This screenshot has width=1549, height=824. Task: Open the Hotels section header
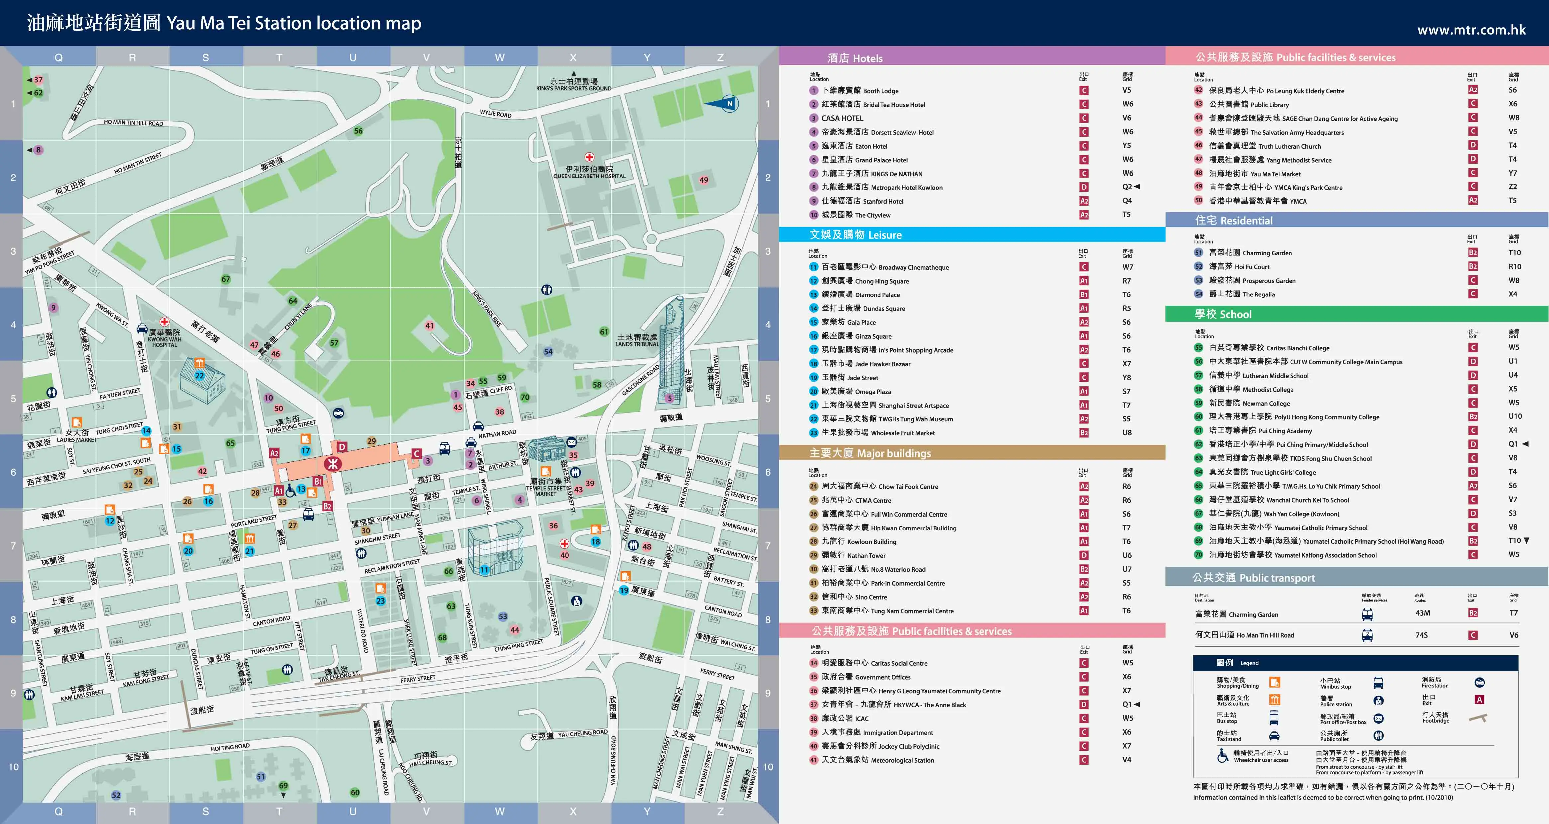click(x=972, y=57)
